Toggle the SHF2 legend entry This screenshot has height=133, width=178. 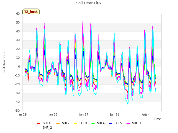tap(63, 123)
